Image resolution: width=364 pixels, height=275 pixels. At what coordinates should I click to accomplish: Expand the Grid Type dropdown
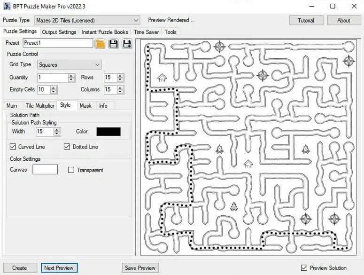click(x=70, y=65)
